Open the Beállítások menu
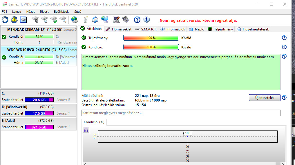The image size is (295, 165). [x=61, y=12]
